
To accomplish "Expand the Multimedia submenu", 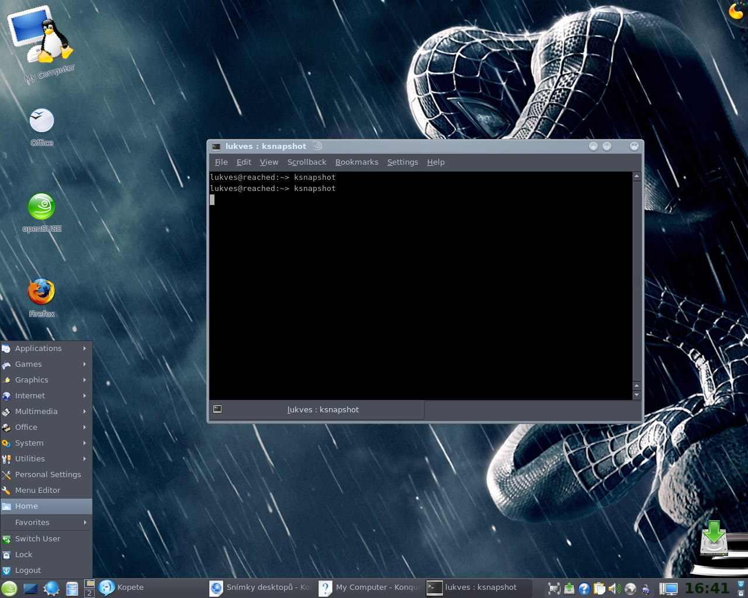I will pyautogui.click(x=46, y=412).
